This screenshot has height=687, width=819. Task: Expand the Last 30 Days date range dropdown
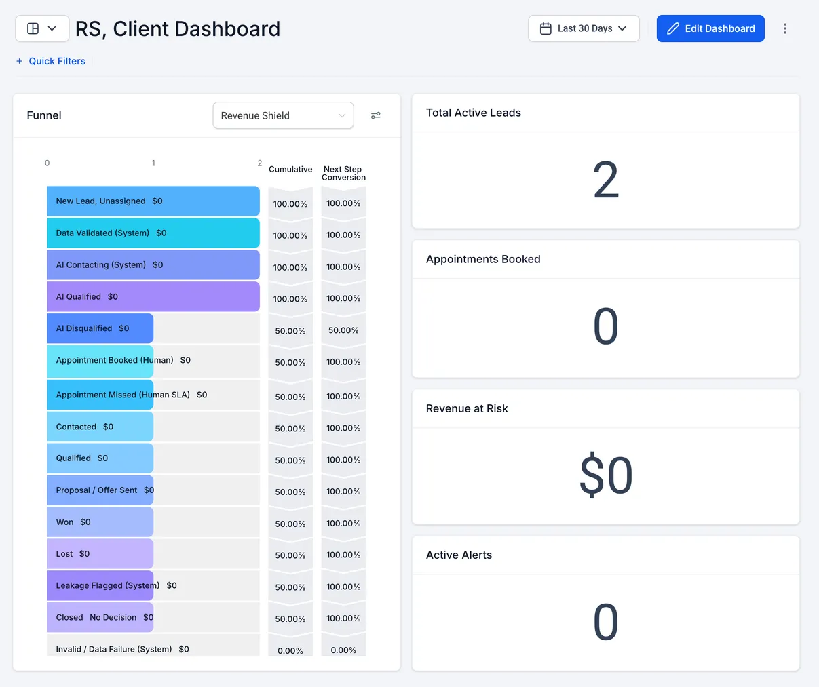point(584,28)
